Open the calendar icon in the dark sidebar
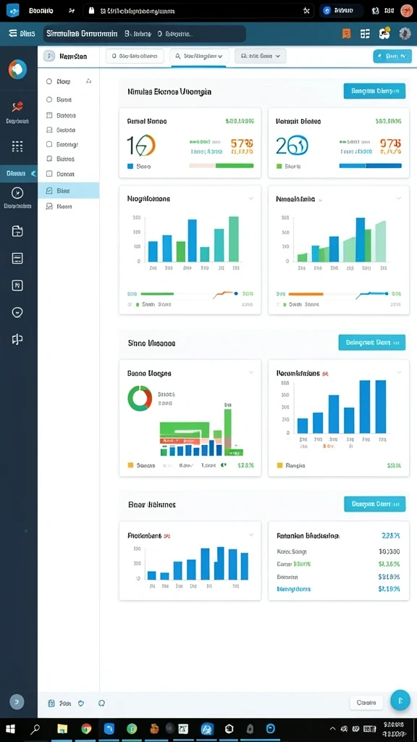 [17, 231]
